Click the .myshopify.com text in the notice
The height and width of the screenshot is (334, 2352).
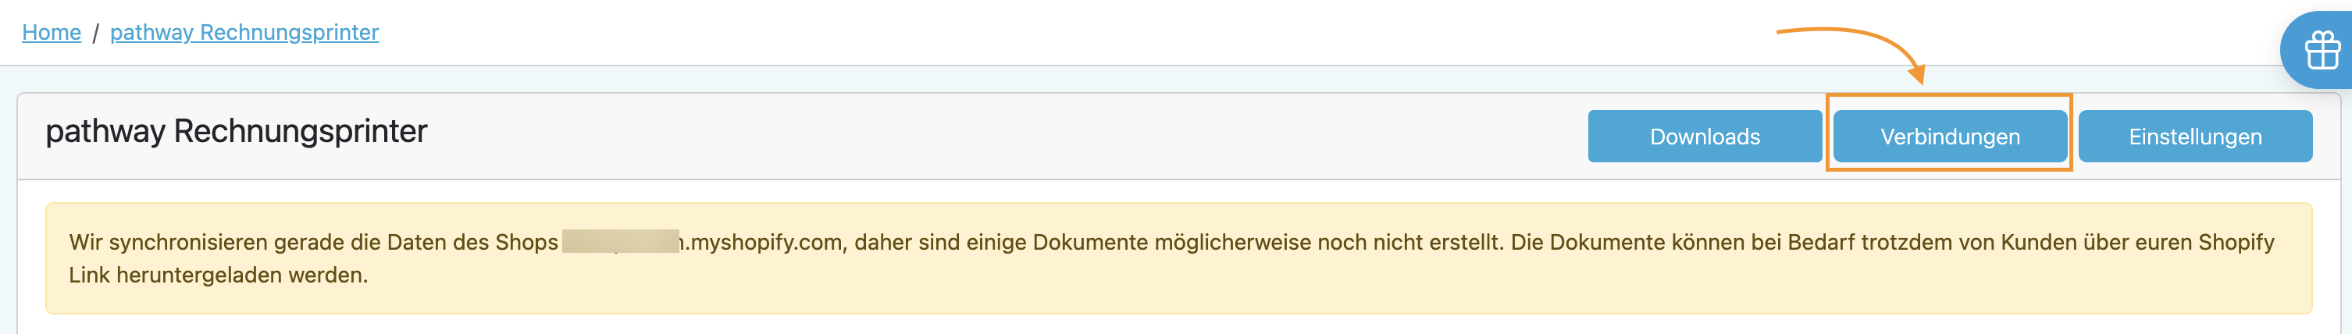pyautogui.click(x=763, y=242)
